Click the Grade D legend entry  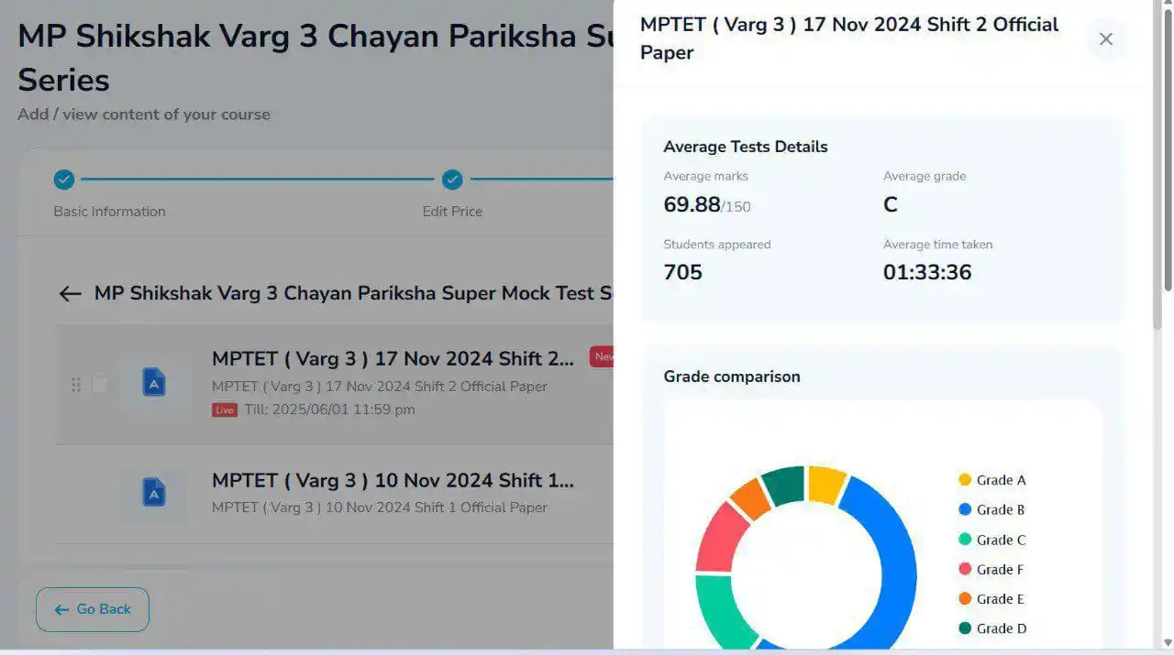(992, 628)
